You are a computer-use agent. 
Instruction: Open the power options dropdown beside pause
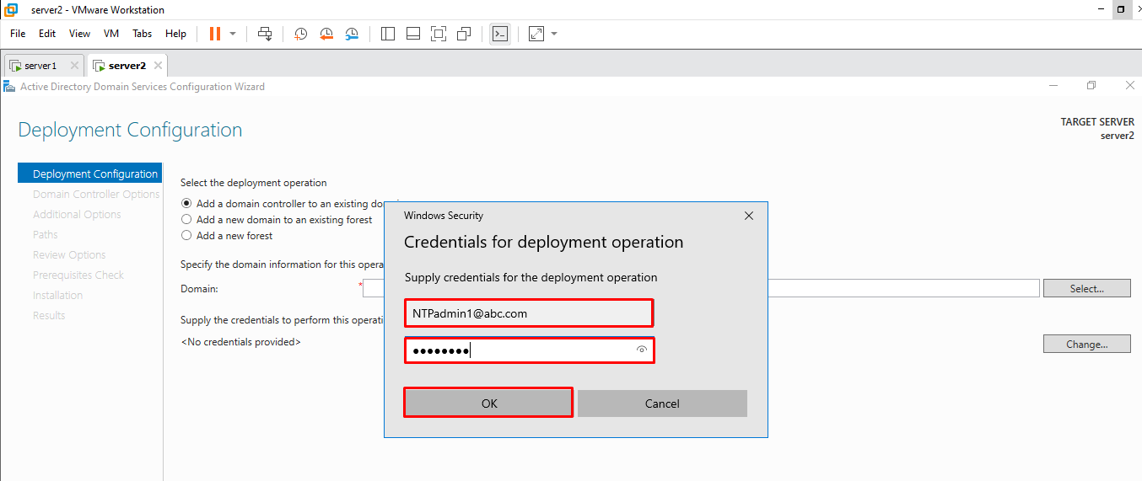tap(233, 34)
